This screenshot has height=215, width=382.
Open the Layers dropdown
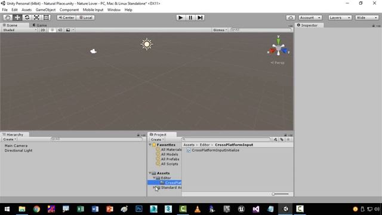point(340,17)
